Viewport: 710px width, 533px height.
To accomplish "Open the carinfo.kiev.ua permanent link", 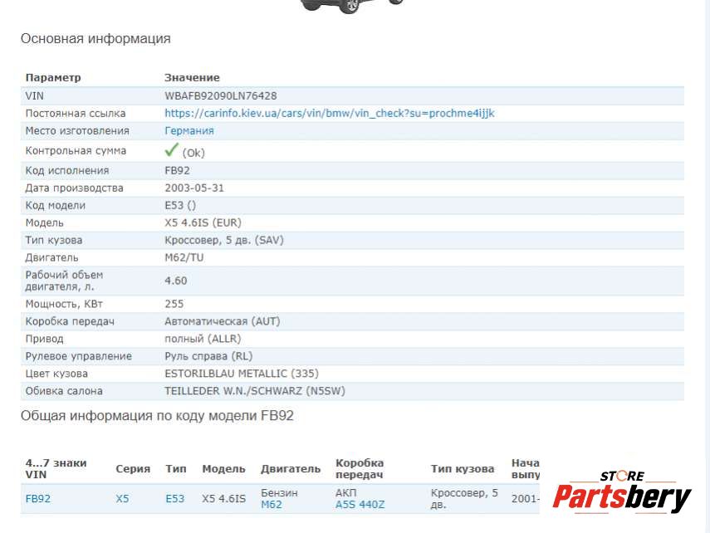I will click(x=329, y=113).
